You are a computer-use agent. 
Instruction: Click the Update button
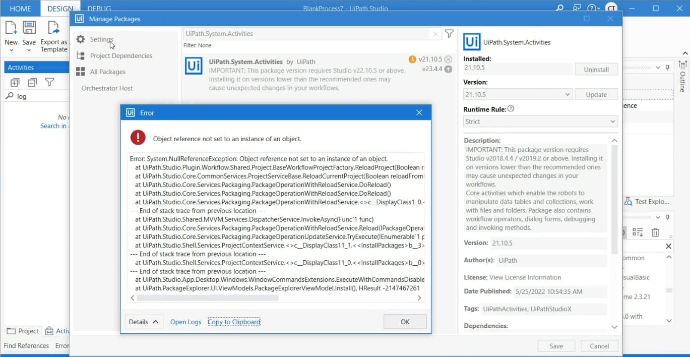pyautogui.click(x=596, y=94)
